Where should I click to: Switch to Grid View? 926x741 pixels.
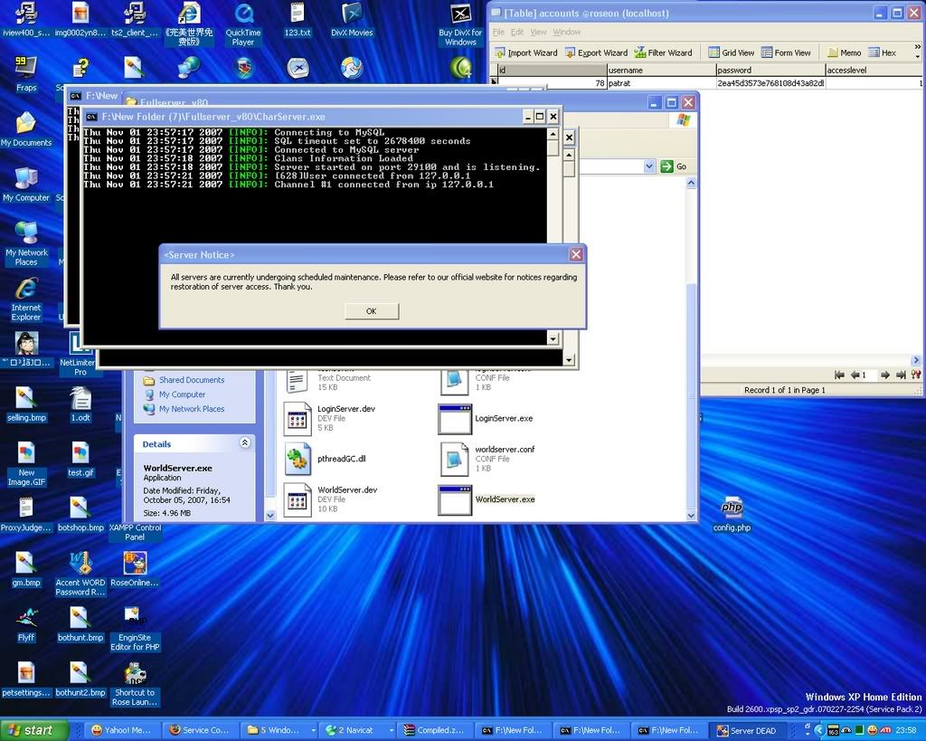pos(732,52)
